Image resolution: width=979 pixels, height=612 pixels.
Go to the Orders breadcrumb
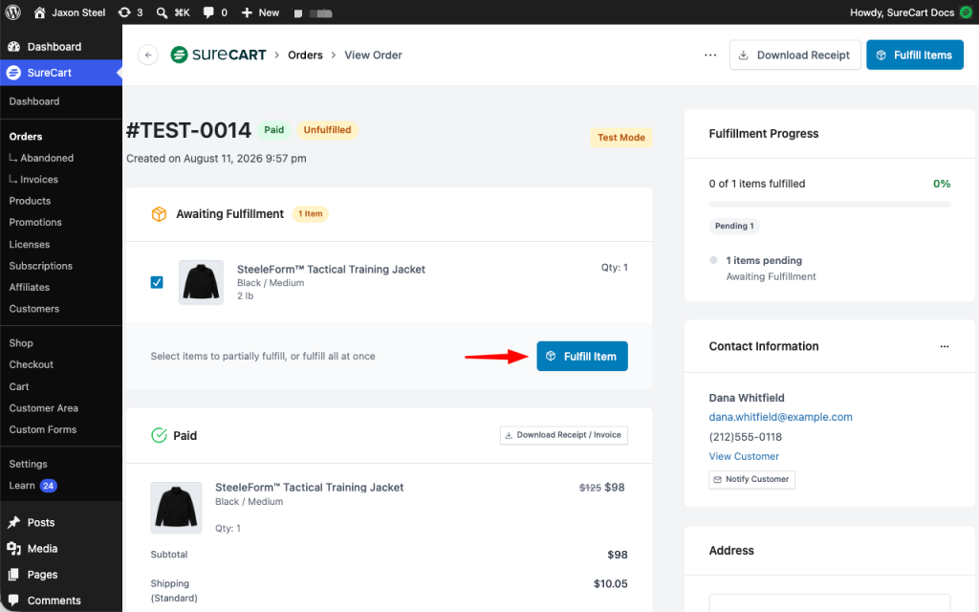point(305,55)
